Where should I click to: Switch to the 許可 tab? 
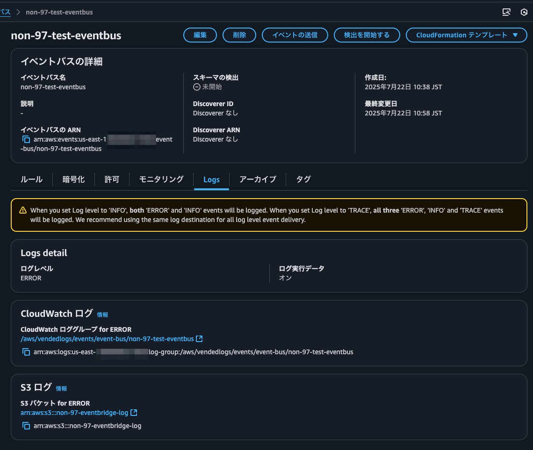(112, 179)
